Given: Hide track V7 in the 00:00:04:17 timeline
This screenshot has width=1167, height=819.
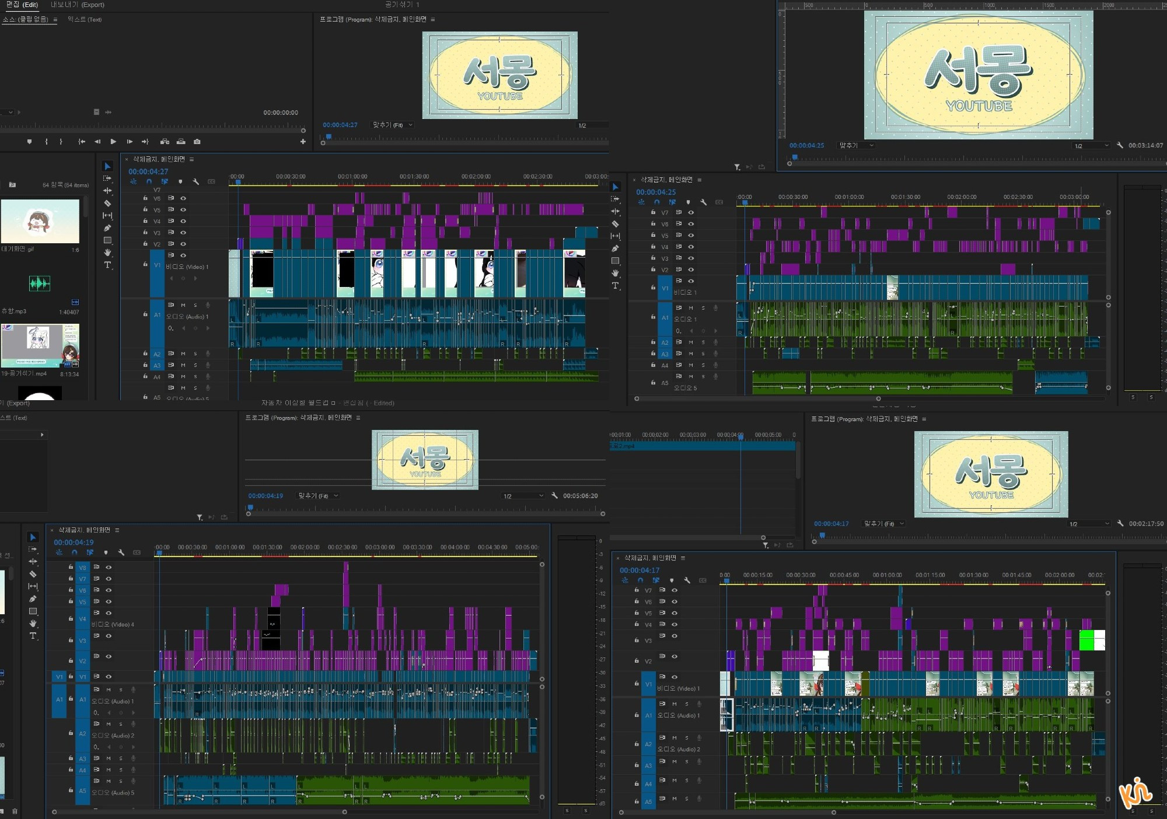Looking at the screenshot, I should (675, 590).
